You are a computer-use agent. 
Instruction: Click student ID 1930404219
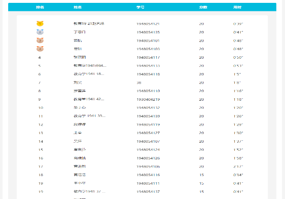tap(148, 99)
